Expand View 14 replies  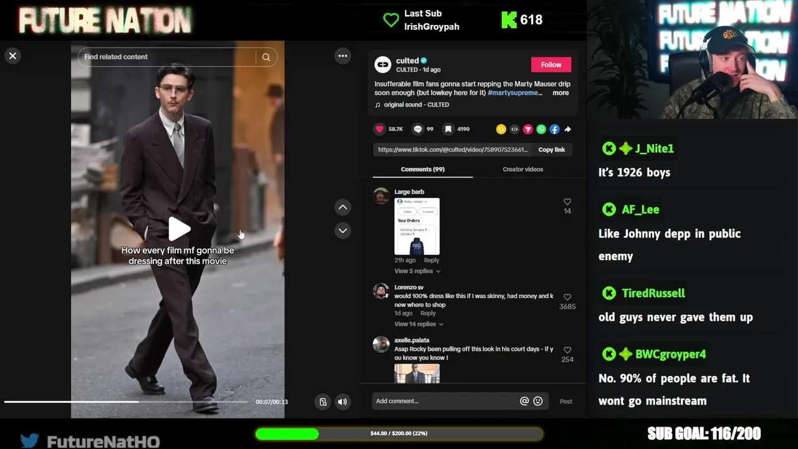(419, 324)
